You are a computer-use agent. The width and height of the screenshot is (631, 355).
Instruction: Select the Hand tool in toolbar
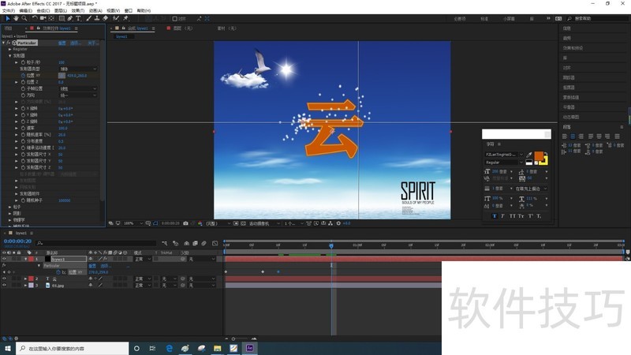click(16, 17)
